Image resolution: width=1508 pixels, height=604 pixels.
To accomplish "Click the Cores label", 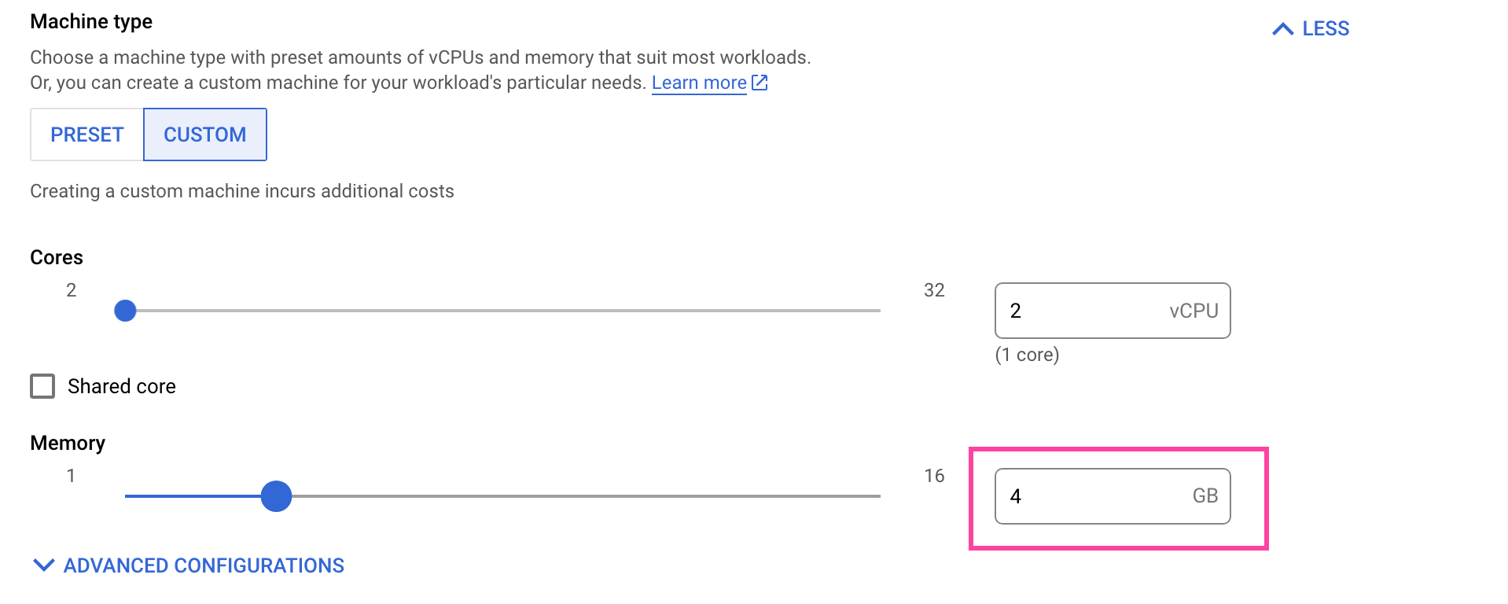I will [56, 256].
